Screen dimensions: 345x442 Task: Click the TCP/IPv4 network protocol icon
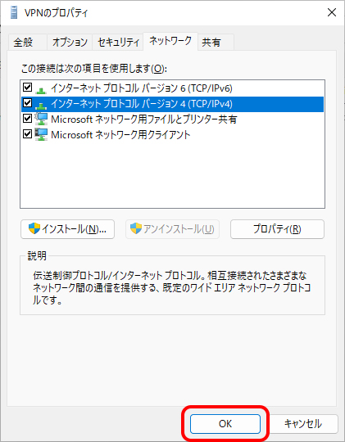(x=41, y=106)
